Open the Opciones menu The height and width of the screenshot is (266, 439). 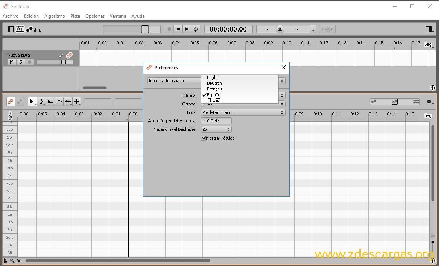point(95,16)
